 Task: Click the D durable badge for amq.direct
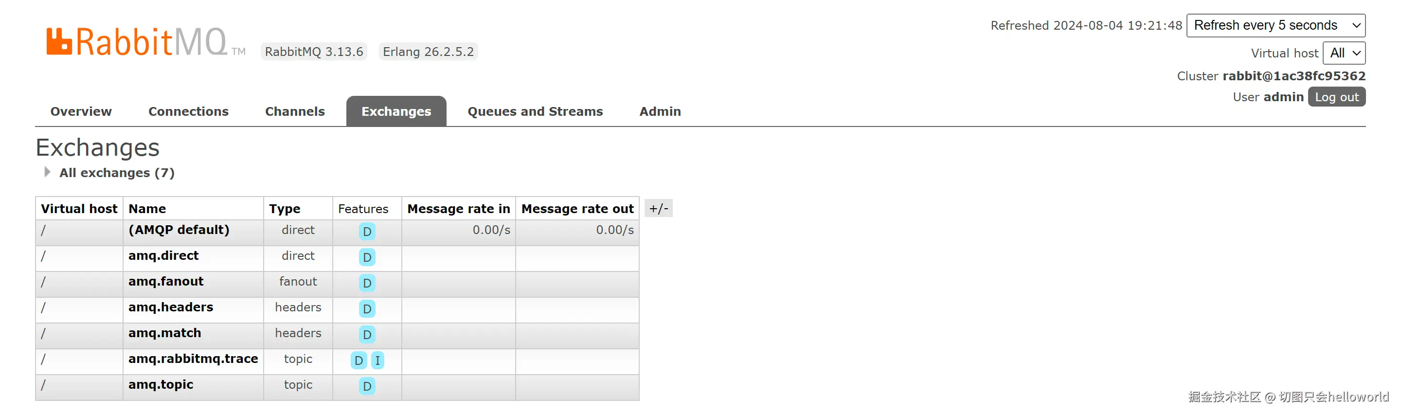point(367,257)
